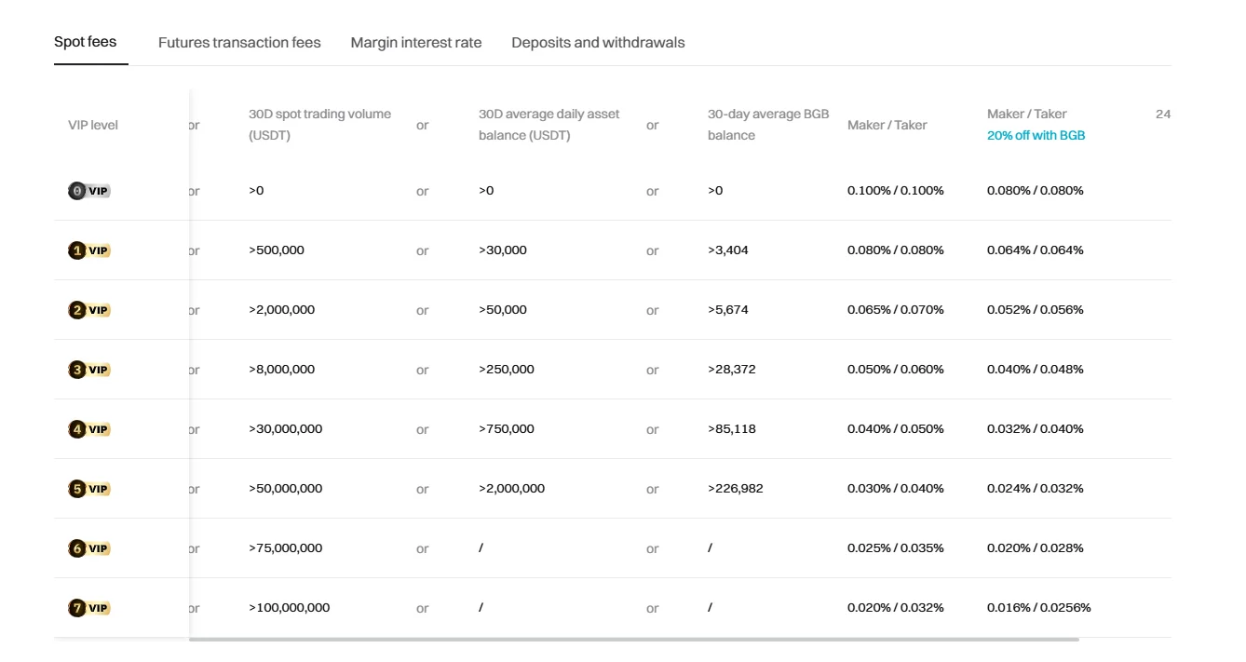The height and width of the screenshot is (662, 1246).
Task: Click the VIP 0 level badge
Action: coord(88,190)
